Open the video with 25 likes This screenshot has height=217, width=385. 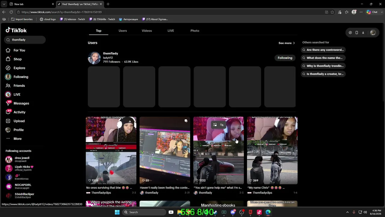(x=165, y=150)
